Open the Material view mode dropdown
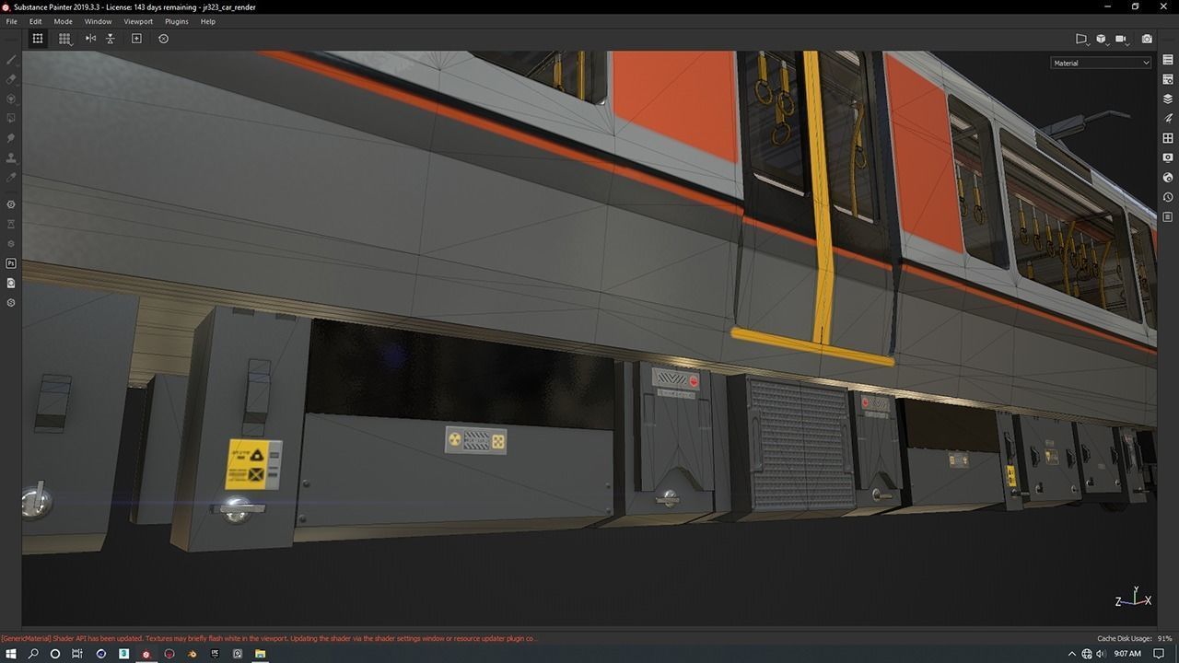The image size is (1179, 663). (1101, 63)
